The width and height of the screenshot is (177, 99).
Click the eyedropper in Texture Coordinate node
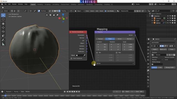point(84,55)
